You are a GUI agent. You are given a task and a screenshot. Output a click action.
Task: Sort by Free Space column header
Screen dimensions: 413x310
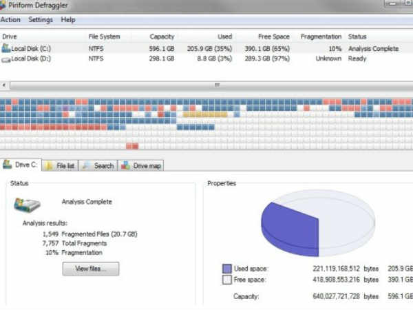[x=274, y=37]
